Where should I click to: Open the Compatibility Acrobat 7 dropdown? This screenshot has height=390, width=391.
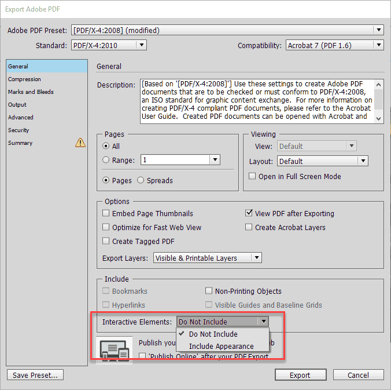tap(335, 45)
